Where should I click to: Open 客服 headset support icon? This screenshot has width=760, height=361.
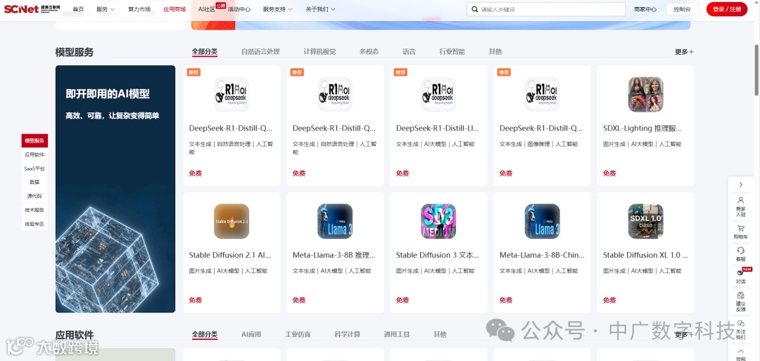coord(740,254)
